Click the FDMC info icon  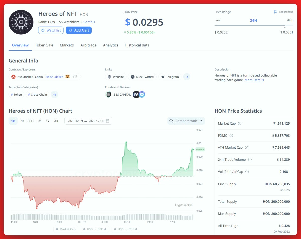(x=231, y=135)
